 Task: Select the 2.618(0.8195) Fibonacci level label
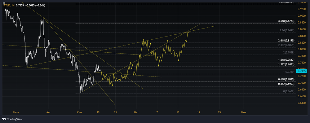tap(286, 40)
